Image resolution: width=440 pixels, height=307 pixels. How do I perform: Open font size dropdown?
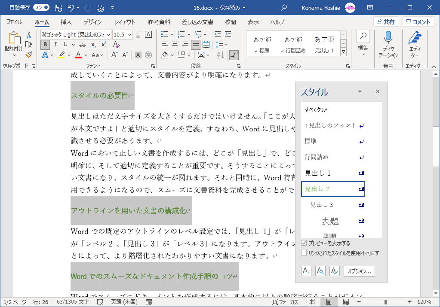coord(129,35)
